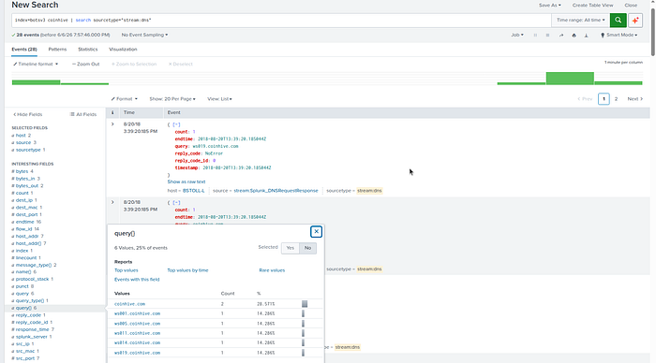Screen dimensions: 656x363
Task: Open the src_port field
Action: (x=25, y=358)
